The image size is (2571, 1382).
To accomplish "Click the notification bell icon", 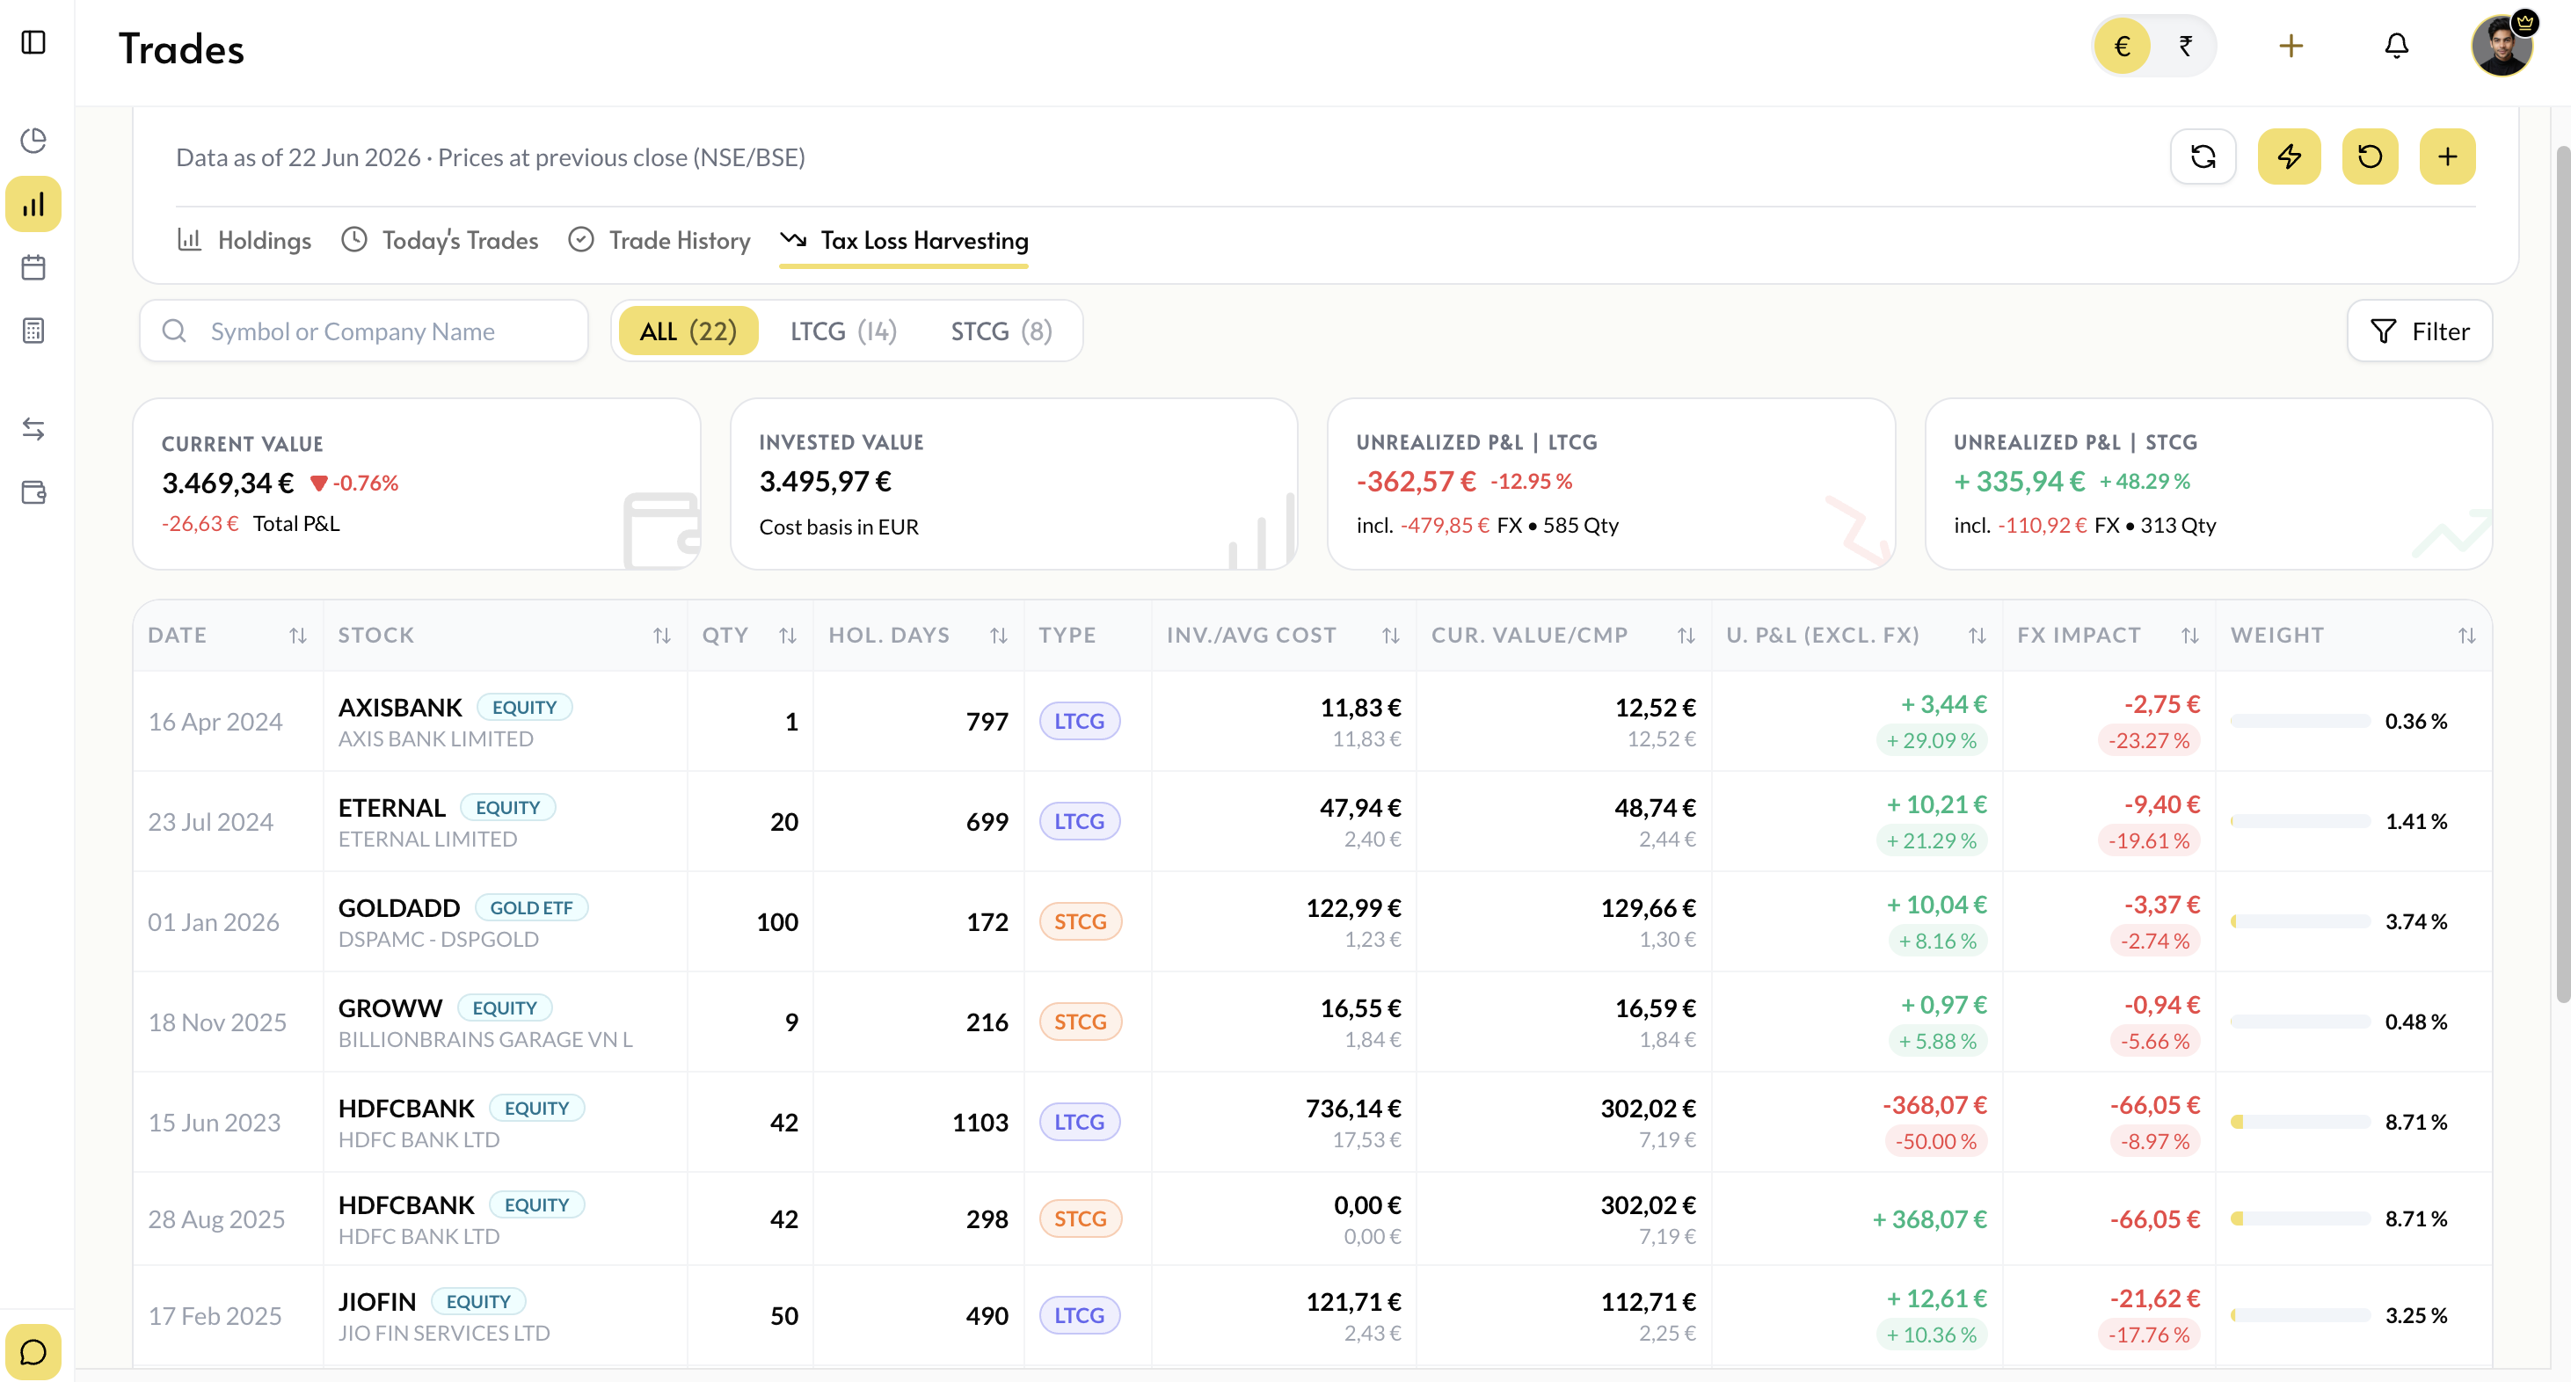I will pos(2396,46).
